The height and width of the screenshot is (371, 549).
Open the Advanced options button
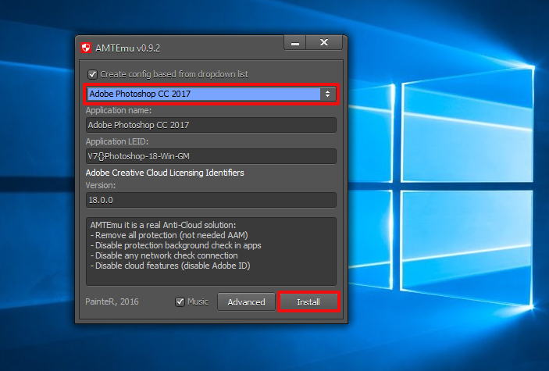tap(246, 302)
